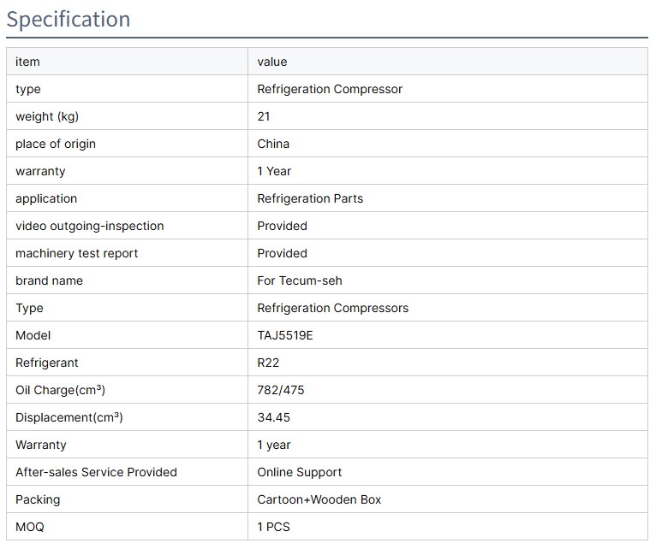Click the displacement value 34.45

click(x=275, y=417)
